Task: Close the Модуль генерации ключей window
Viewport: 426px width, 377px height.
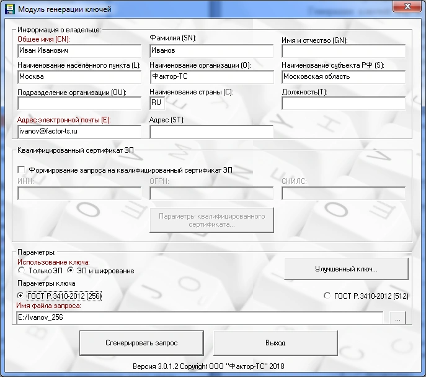Action: click(x=406, y=6)
